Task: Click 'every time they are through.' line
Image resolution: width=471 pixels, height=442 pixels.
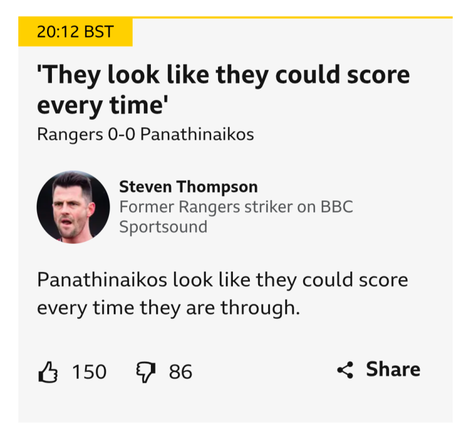Action: 169,307
